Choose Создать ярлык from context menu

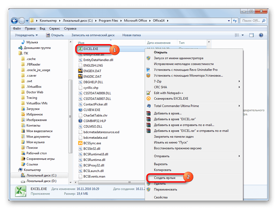tap(165, 178)
